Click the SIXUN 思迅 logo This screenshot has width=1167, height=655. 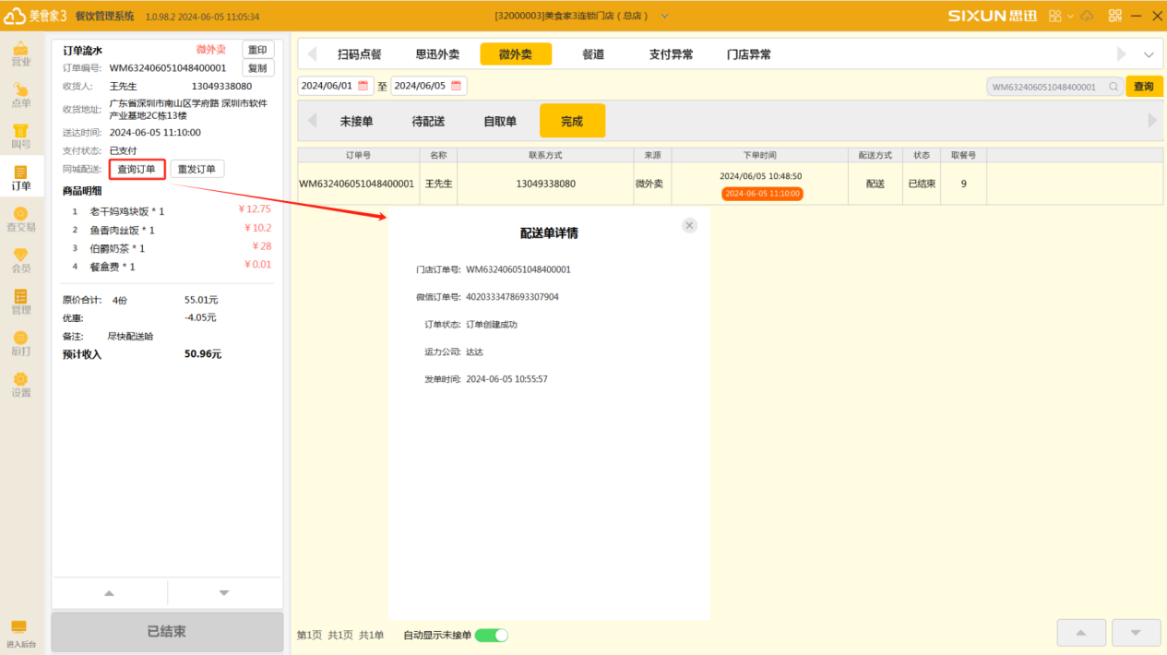click(993, 16)
